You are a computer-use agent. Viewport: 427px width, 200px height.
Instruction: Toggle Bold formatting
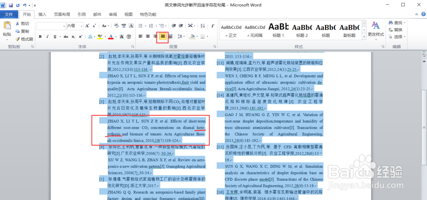pos(40,36)
